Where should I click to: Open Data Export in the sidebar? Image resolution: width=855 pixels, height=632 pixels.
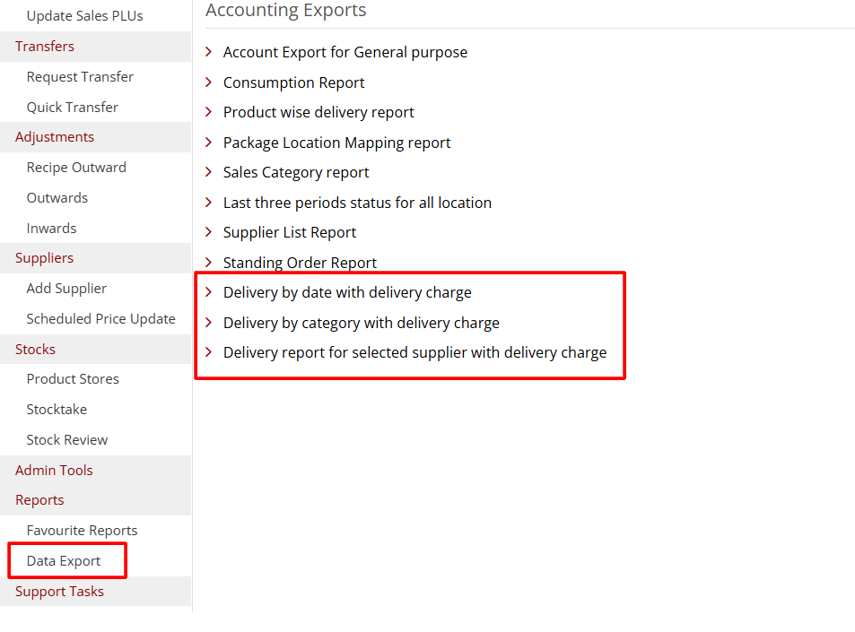click(x=64, y=561)
